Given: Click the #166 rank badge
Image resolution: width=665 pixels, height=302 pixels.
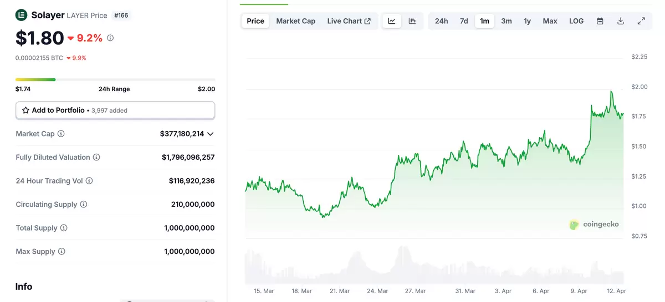Looking at the screenshot, I should (121, 15).
